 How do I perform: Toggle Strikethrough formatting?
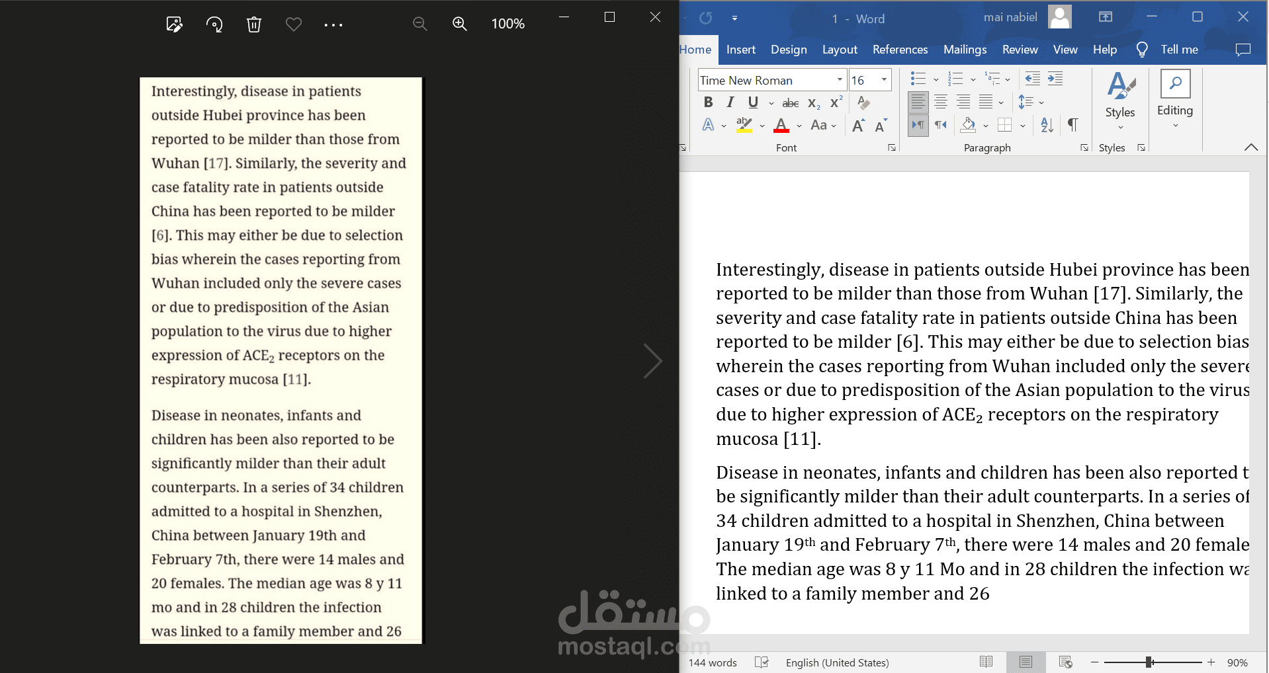[791, 103]
